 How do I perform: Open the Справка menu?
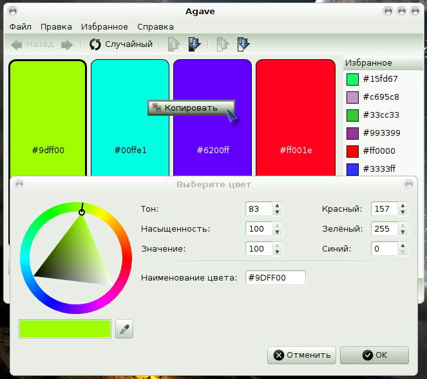155,26
